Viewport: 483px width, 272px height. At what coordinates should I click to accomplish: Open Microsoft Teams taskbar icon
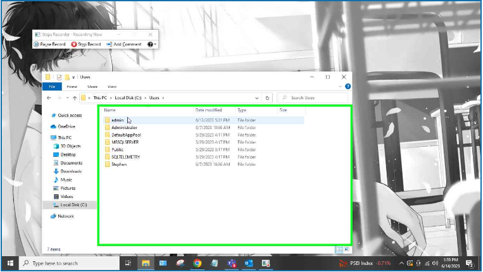coord(232,263)
